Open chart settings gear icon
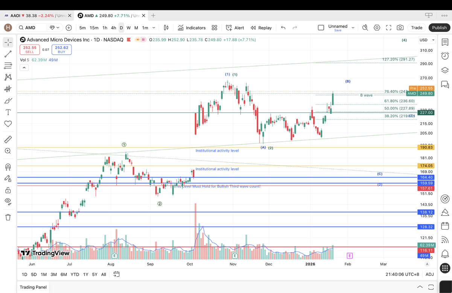This screenshot has width=452, height=293. click(377, 28)
